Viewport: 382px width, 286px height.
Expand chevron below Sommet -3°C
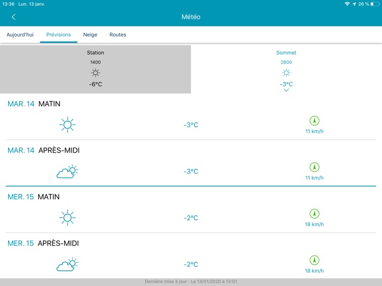286,90
